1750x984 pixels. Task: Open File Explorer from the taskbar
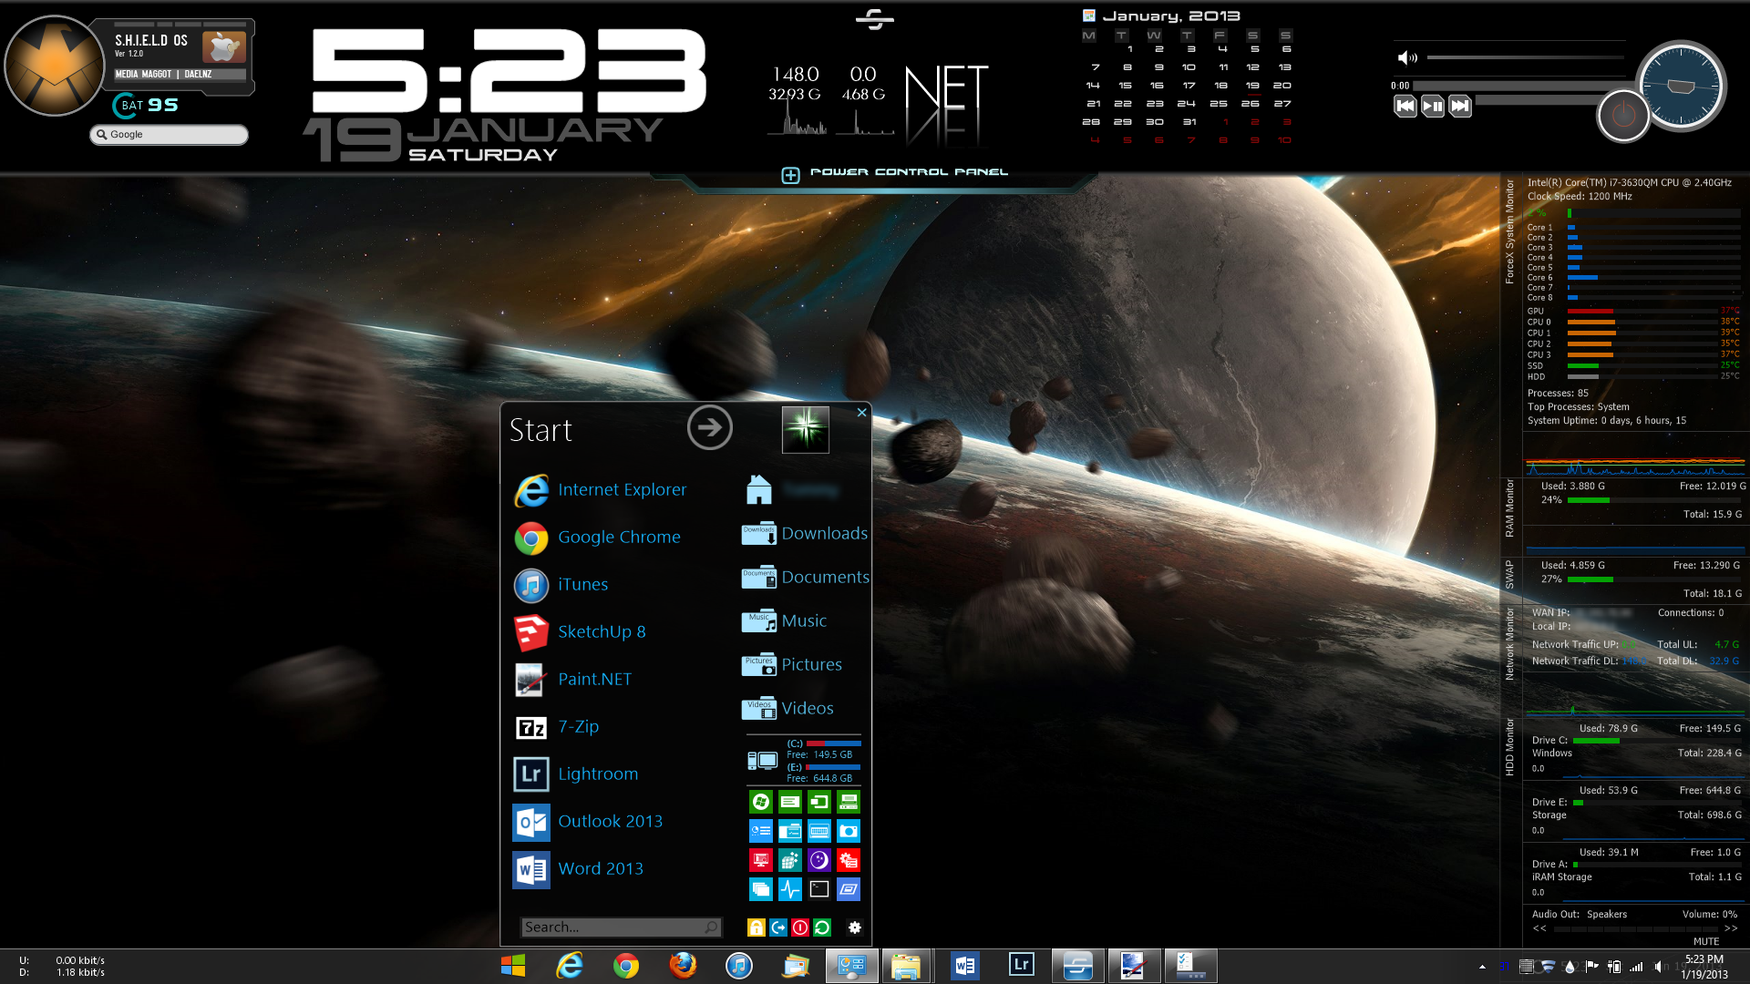point(905,966)
